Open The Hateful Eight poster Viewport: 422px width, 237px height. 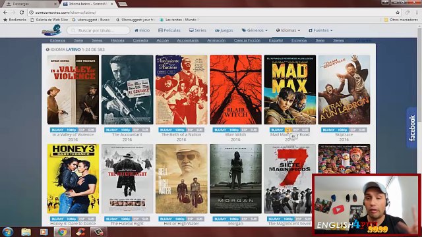point(127,178)
